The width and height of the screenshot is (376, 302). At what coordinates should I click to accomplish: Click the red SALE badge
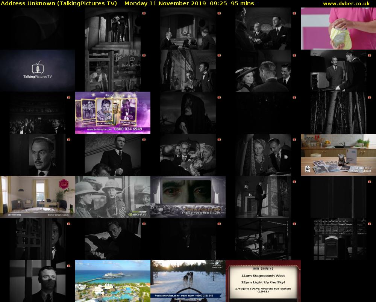[x=64, y=184]
